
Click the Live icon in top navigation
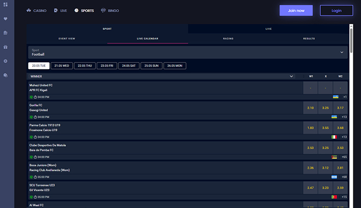coord(56,10)
